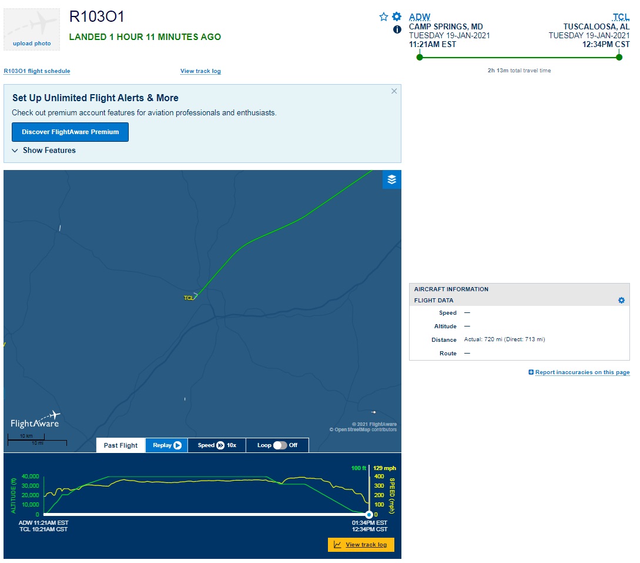This screenshot has height=563, width=640.
Task: Click the info icon near ADW
Action: (397, 29)
